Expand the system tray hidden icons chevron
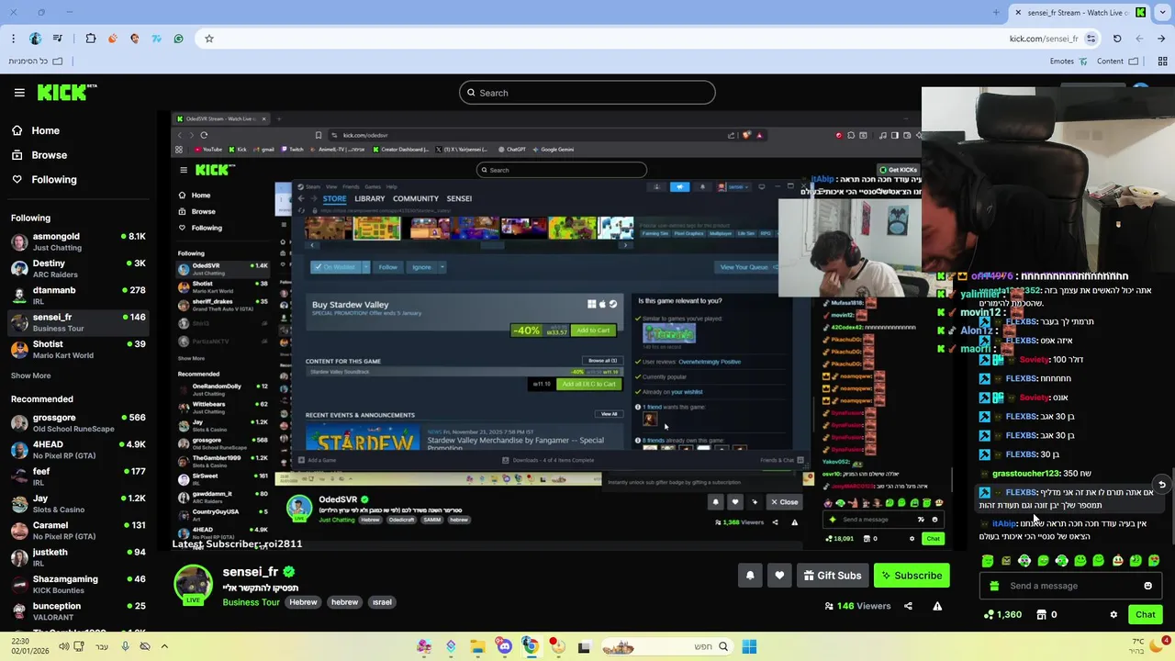 pos(164,646)
